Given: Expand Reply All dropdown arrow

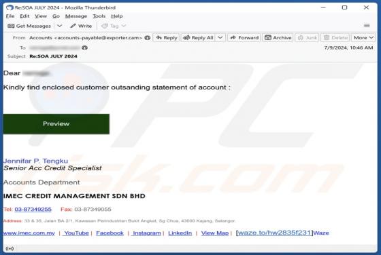Looking at the screenshot, I should (220, 38).
